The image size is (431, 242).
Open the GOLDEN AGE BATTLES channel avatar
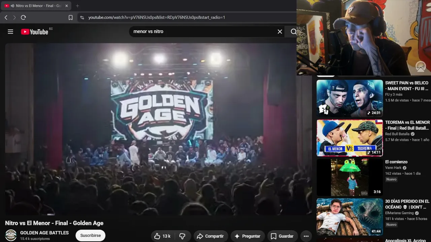(x=11, y=235)
